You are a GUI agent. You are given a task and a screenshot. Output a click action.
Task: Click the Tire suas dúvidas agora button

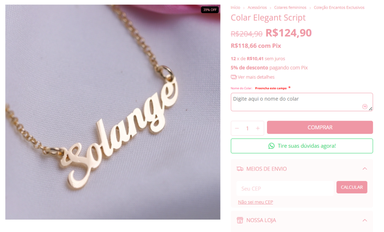(x=302, y=146)
